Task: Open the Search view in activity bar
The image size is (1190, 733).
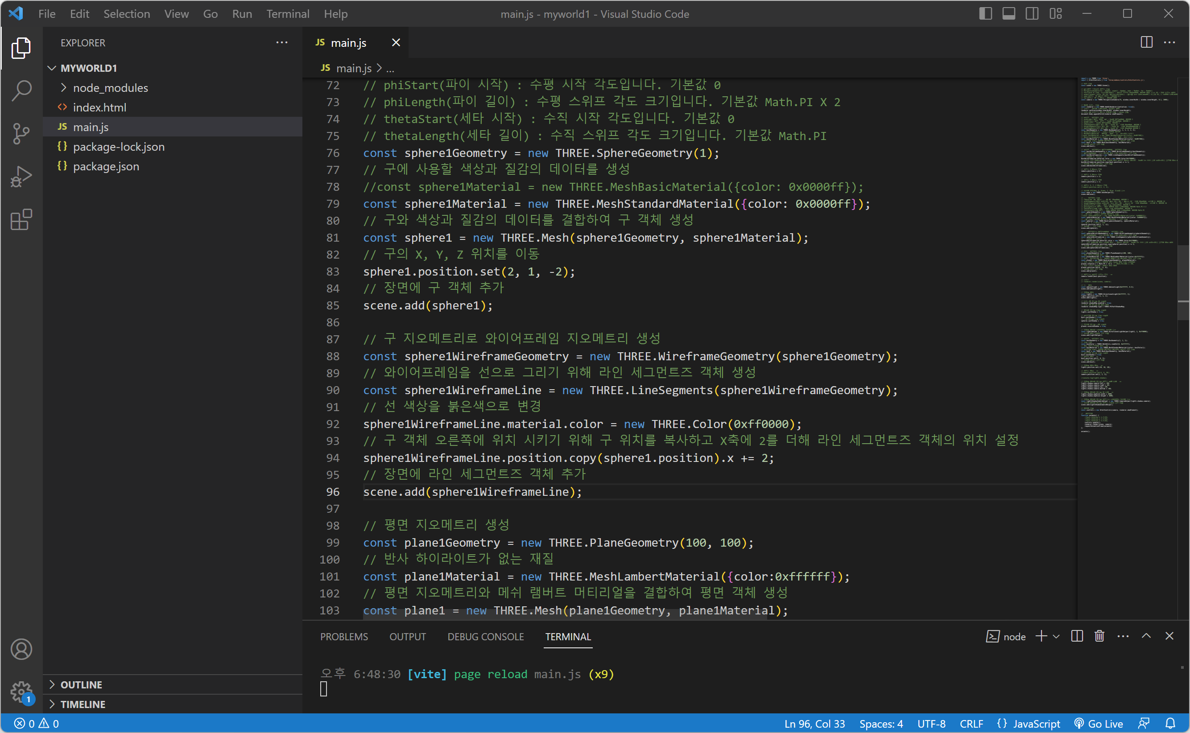Action: [x=21, y=91]
